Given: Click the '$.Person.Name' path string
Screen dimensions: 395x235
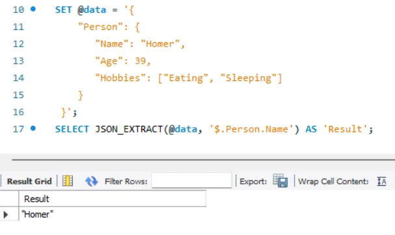Looking at the screenshot, I should coord(251,129).
